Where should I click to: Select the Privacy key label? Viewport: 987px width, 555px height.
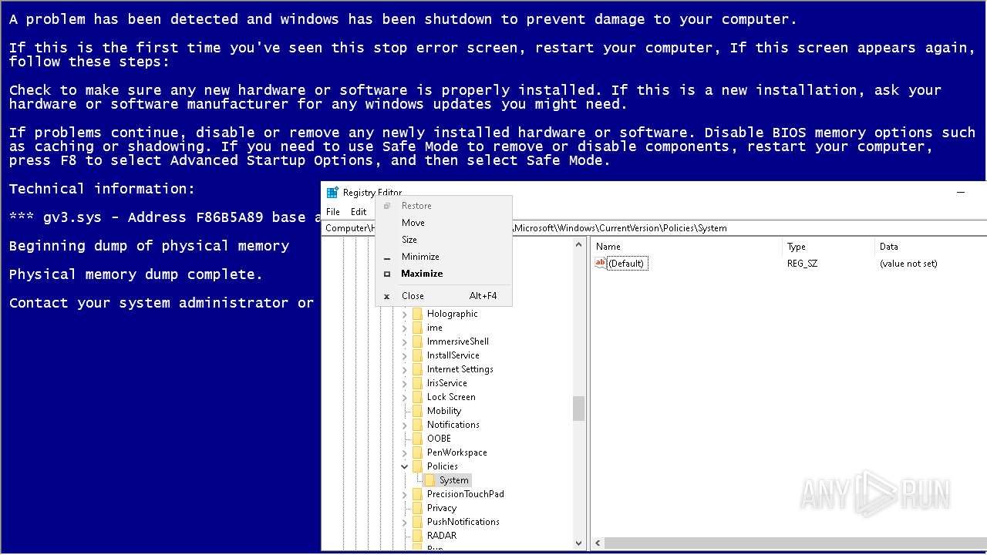[x=442, y=508]
